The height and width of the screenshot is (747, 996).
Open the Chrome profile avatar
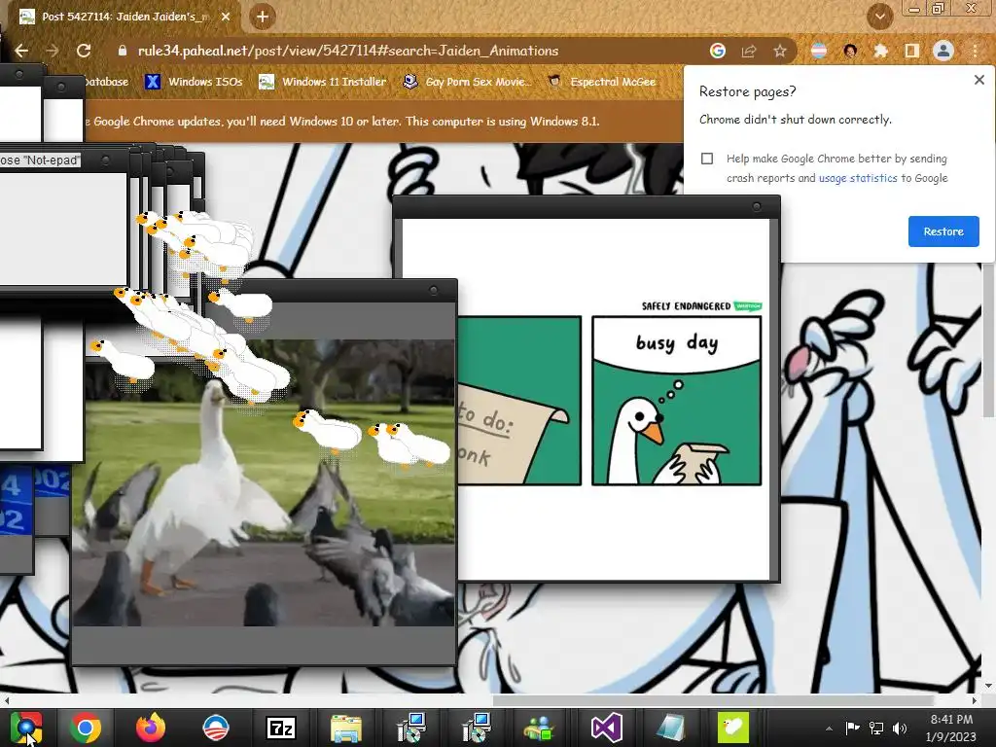click(x=943, y=51)
